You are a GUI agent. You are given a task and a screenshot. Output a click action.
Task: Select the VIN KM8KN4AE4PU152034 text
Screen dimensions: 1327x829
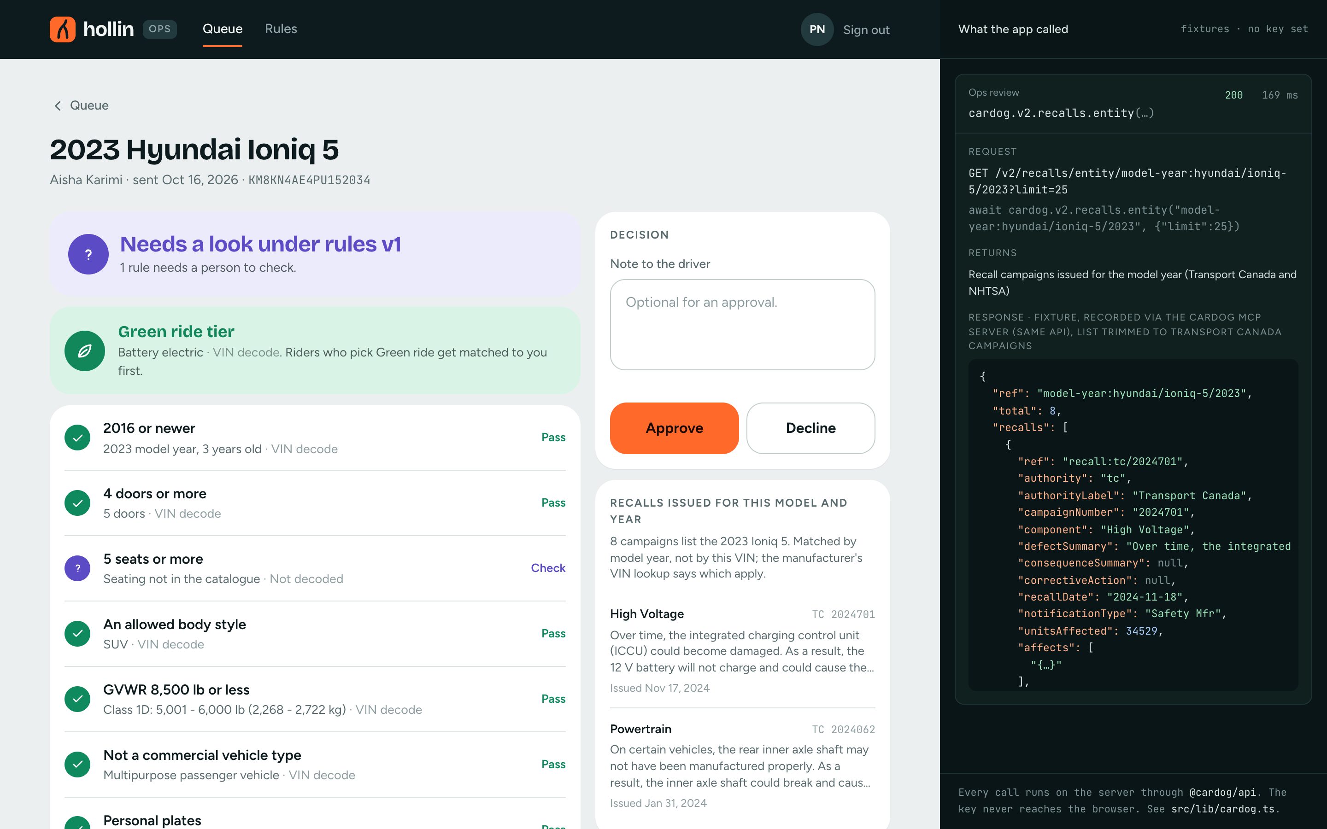309,181
